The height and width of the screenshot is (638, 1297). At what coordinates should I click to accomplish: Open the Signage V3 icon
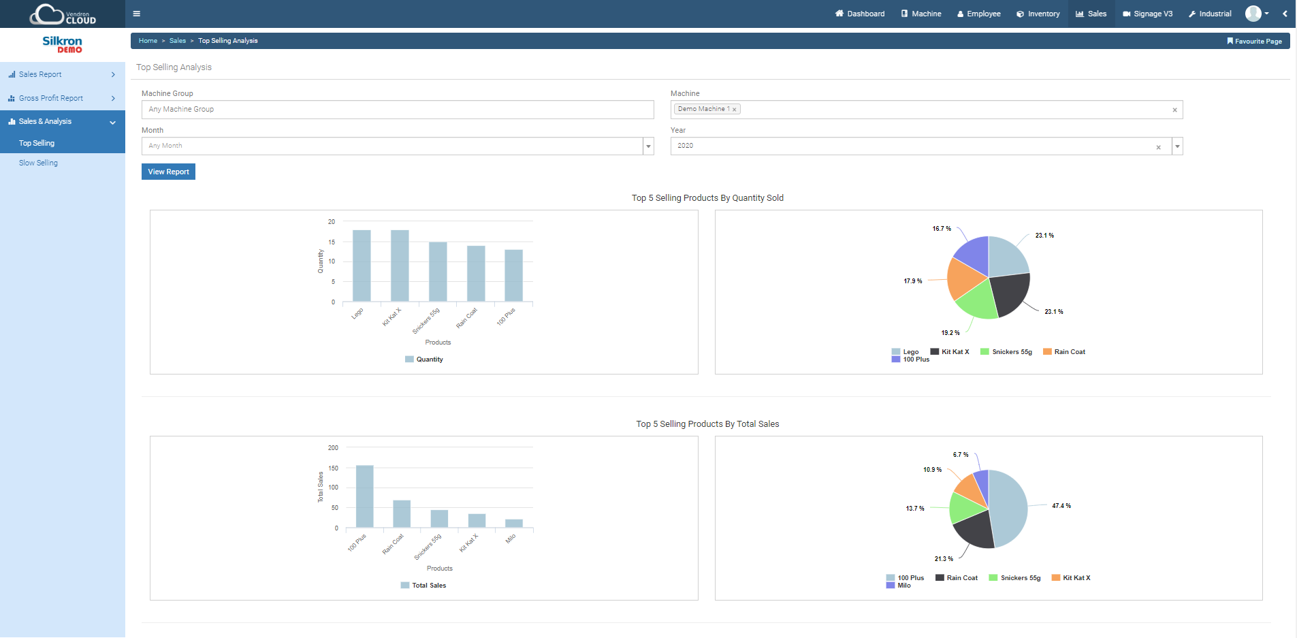click(1125, 14)
